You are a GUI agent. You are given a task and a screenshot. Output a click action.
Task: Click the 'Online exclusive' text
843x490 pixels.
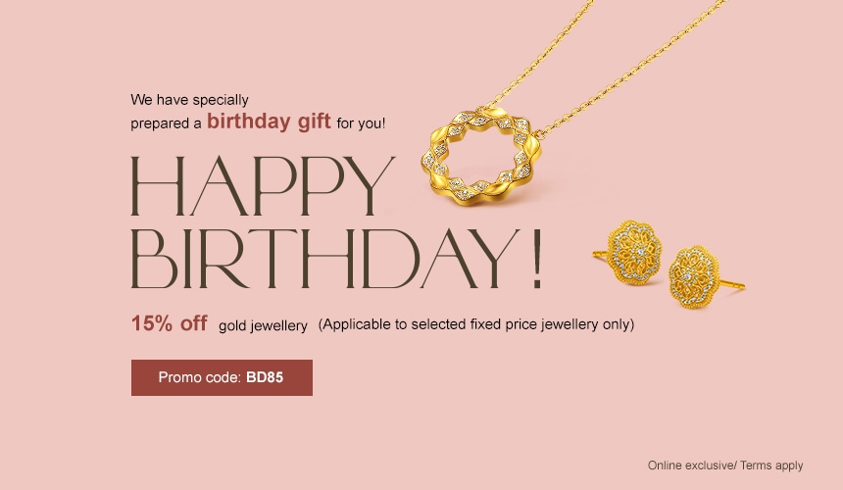pyautogui.click(x=691, y=465)
